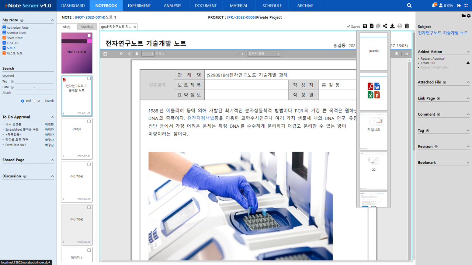Click the logout icon in header
The height and width of the screenshot is (265, 472).
(x=459, y=6)
